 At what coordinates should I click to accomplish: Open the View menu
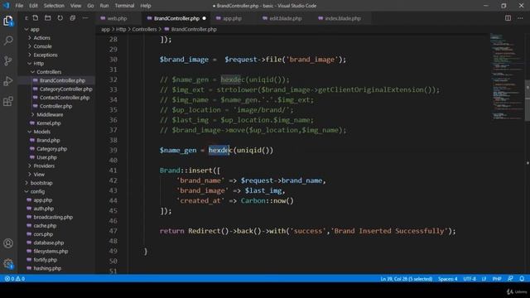(x=75, y=6)
